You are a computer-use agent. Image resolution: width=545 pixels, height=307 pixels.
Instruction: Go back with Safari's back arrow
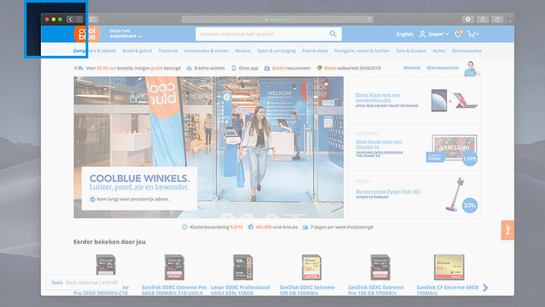point(71,19)
